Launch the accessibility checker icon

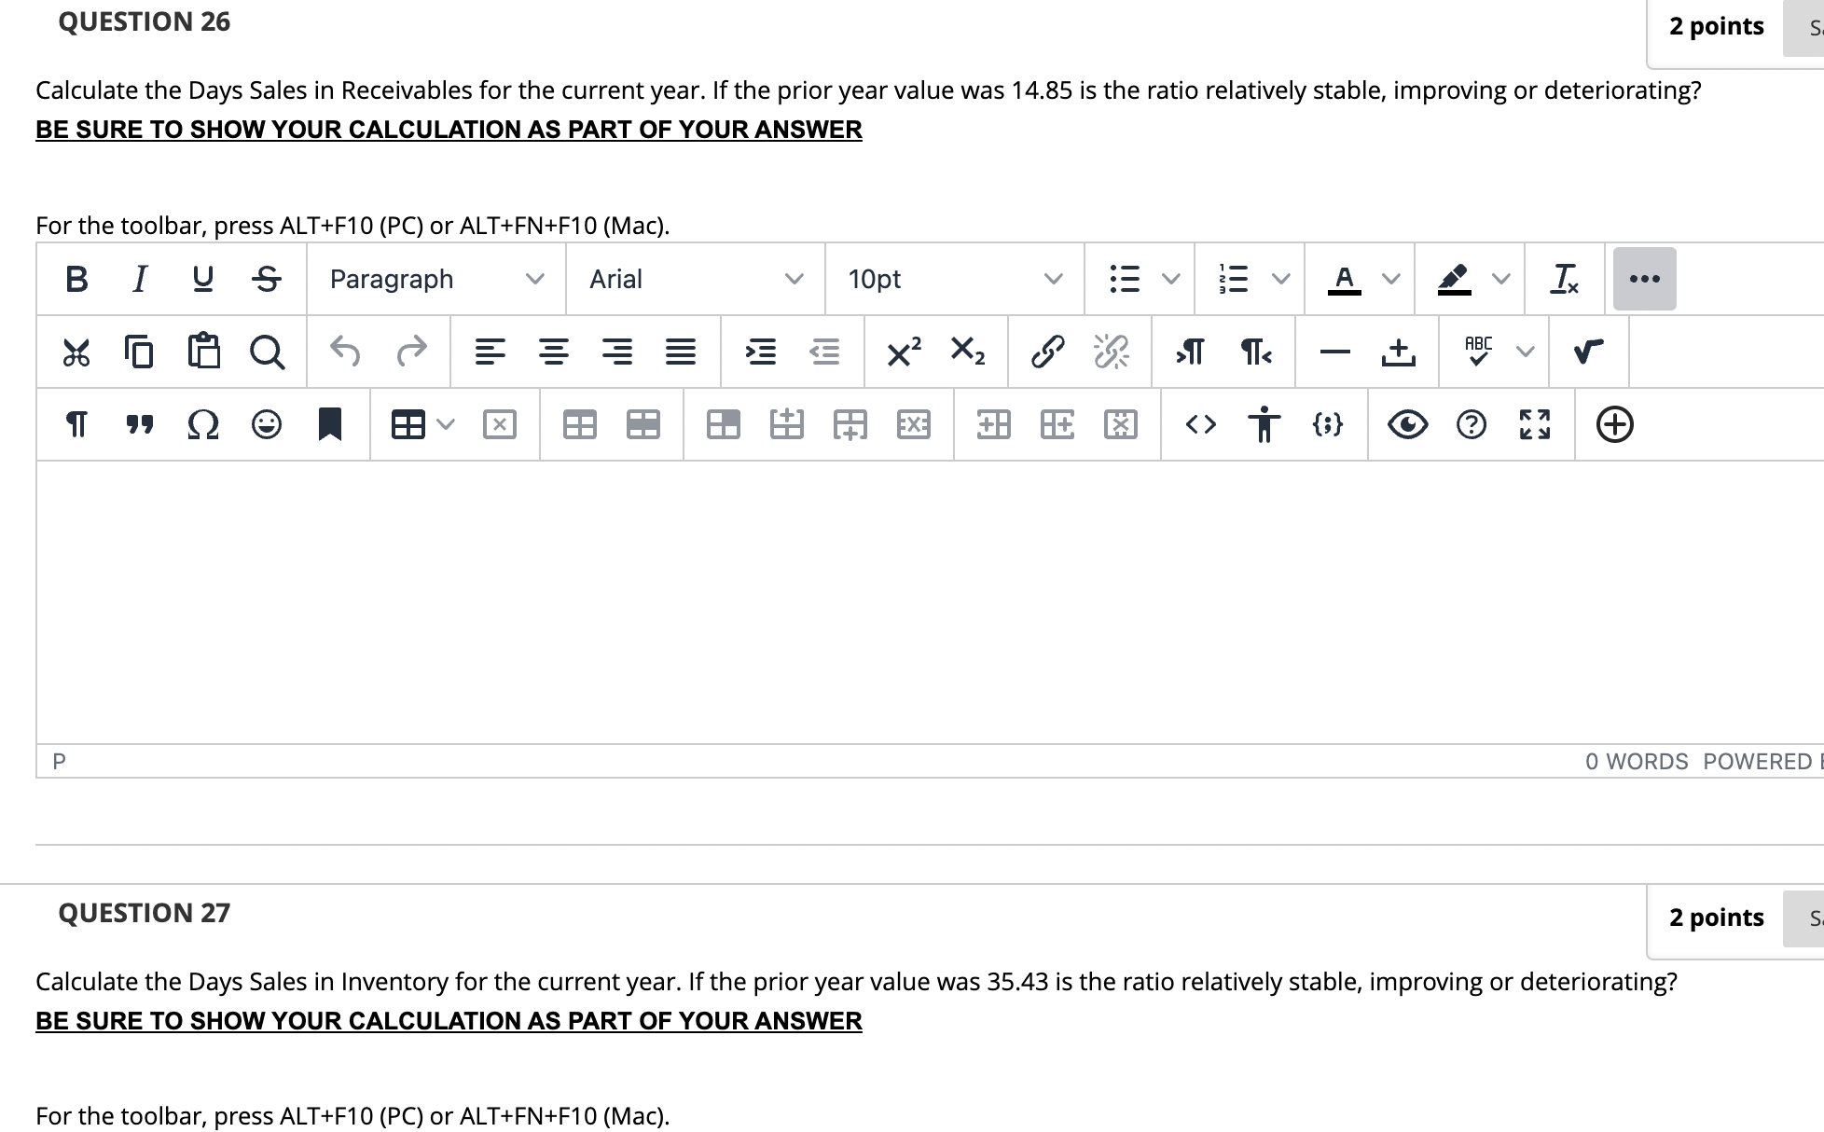coord(1264,424)
